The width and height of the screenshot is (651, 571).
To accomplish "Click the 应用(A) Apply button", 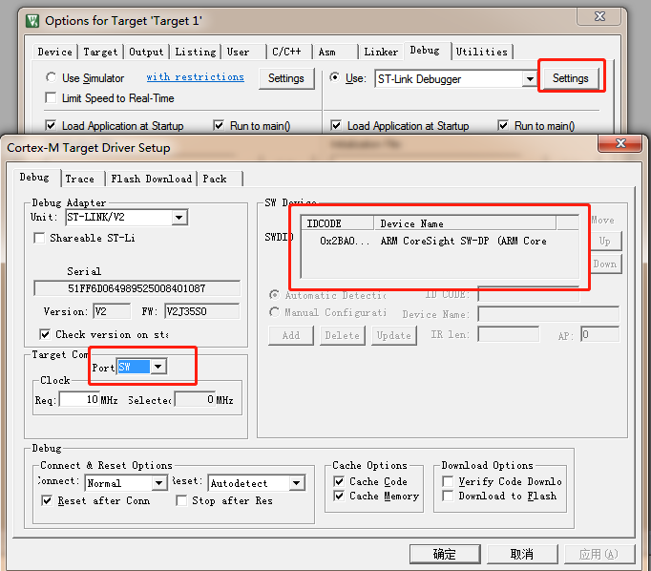I will [599, 554].
